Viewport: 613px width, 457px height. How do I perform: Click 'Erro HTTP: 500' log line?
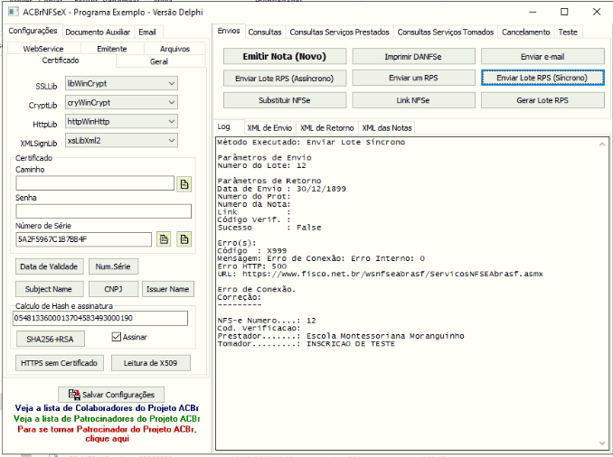[x=251, y=266]
